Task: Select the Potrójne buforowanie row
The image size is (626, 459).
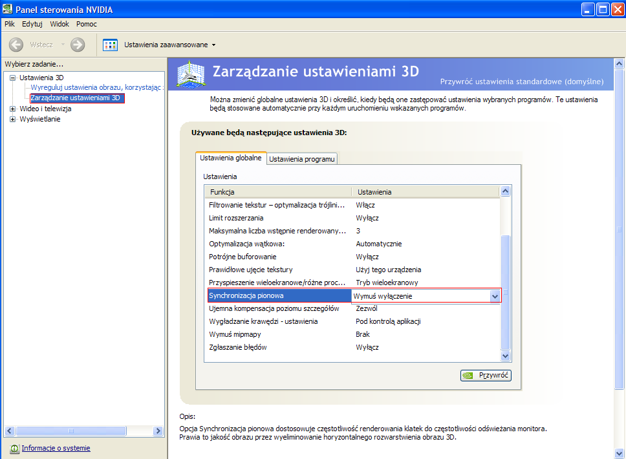Action: [x=353, y=257]
